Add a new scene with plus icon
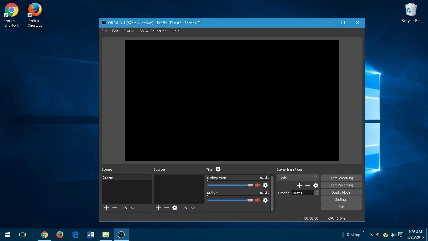 (x=107, y=208)
